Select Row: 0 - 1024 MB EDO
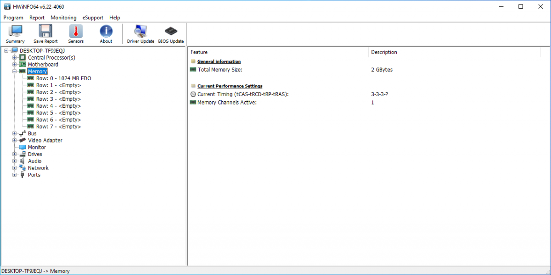Screen dimensions: 551x275 pos(63,78)
